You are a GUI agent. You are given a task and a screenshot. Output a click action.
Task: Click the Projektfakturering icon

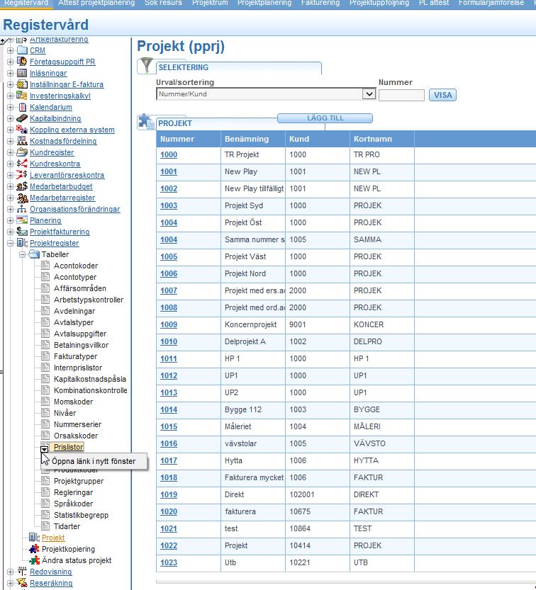[x=22, y=232]
